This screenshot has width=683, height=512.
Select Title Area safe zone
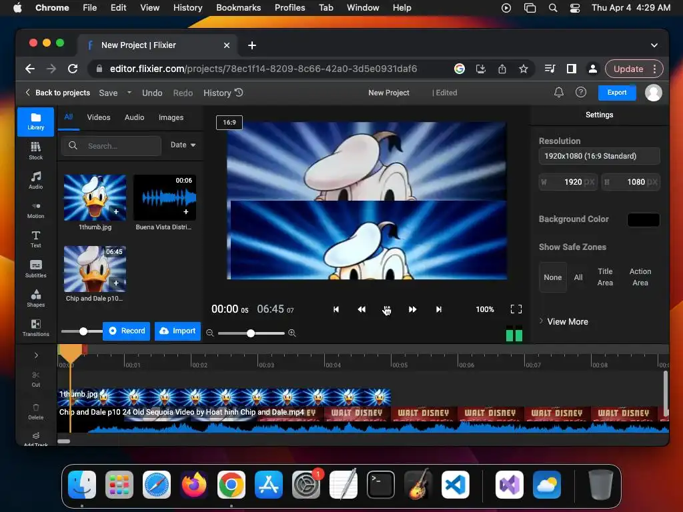point(605,277)
